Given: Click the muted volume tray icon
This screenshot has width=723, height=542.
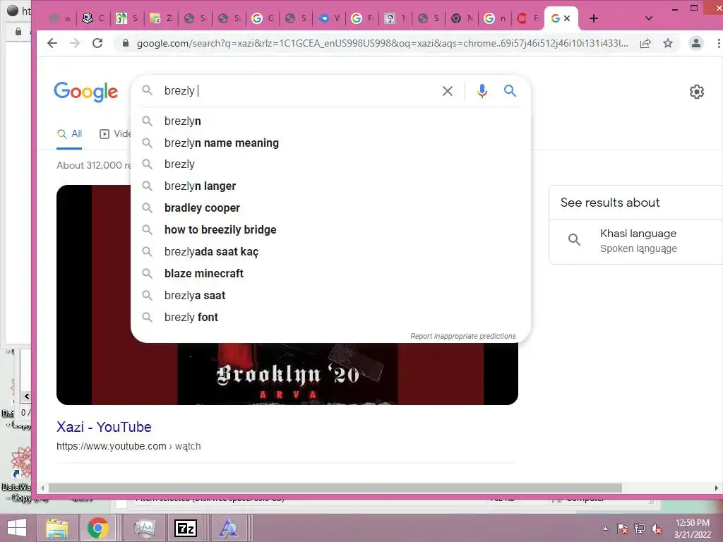Looking at the screenshot, I should click(x=657, y=529).
